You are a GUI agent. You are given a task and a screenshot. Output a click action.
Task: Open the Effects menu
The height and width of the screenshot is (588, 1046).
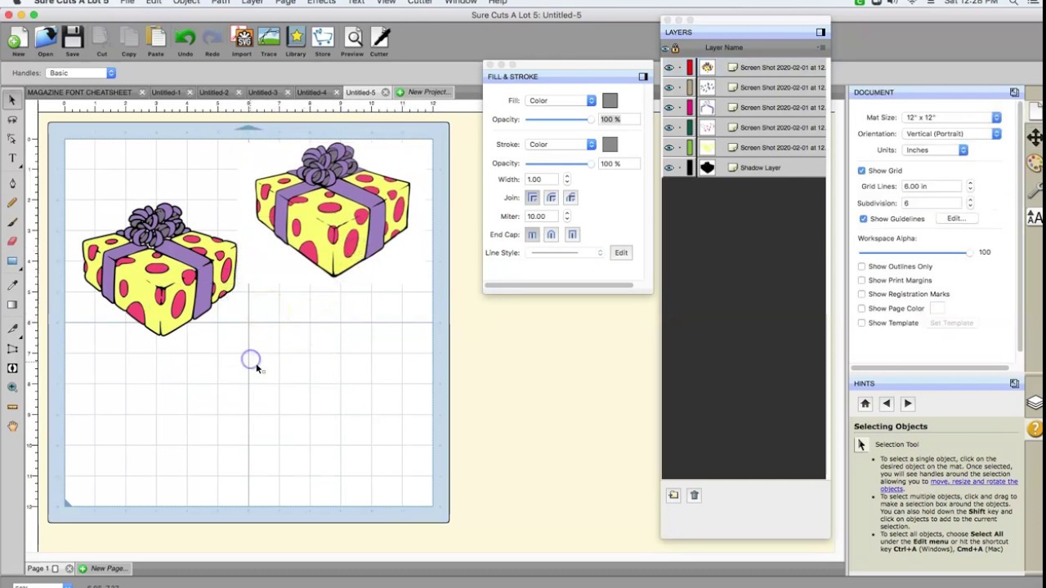[x=321, y=2]
